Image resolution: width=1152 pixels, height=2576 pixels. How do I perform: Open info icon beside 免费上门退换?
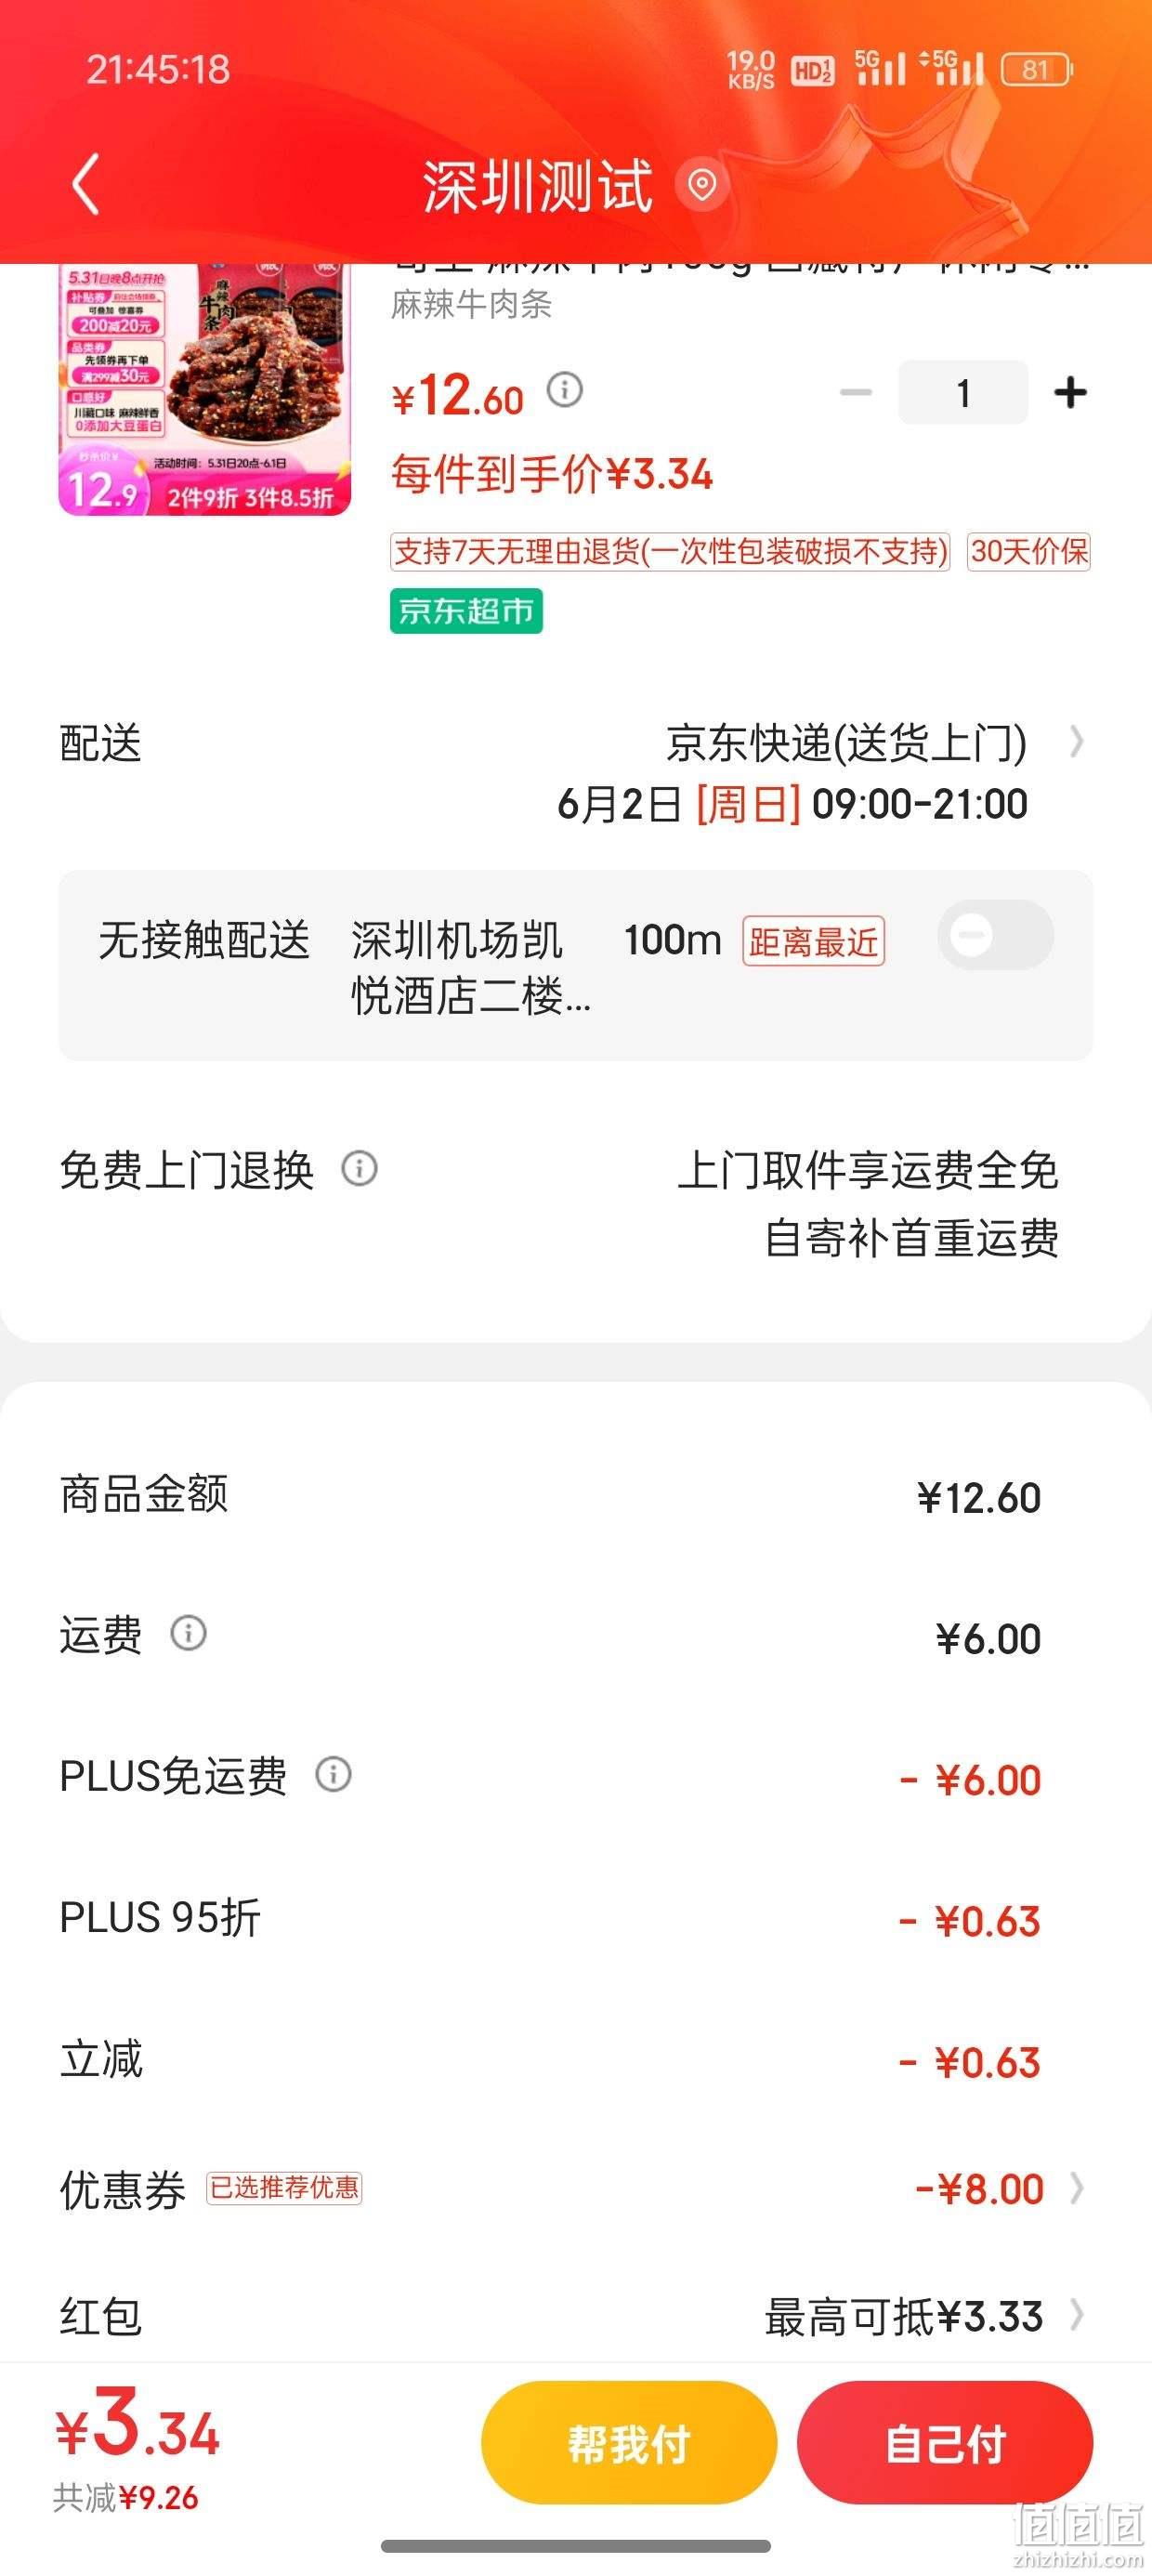[x=359, y=1168]
